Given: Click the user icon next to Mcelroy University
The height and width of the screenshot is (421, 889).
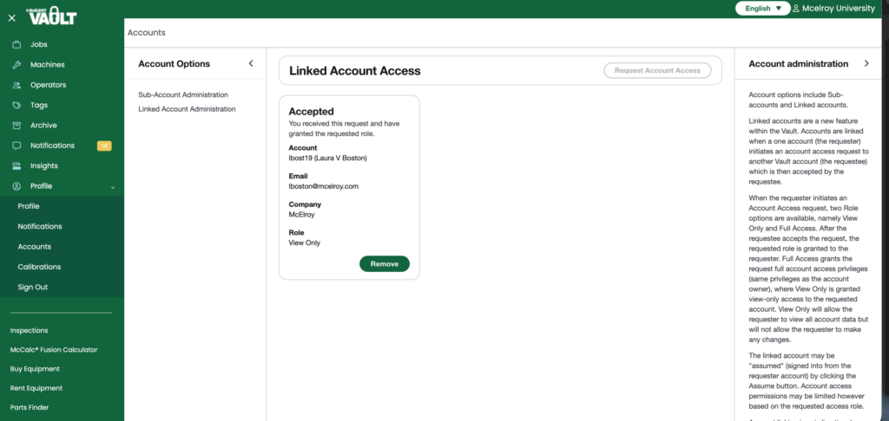Looking at the screenshot, I should (x=796, y=9).
